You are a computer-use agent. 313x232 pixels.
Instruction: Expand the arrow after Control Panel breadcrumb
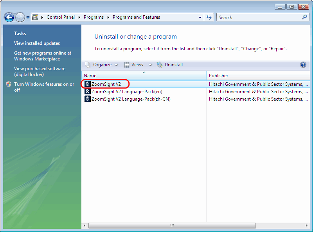79,17
